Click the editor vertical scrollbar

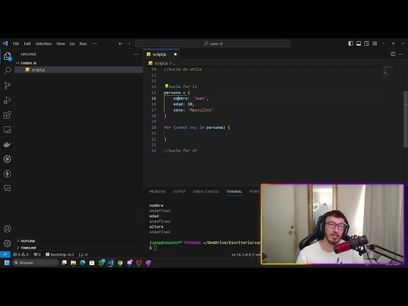click(405, 119)
